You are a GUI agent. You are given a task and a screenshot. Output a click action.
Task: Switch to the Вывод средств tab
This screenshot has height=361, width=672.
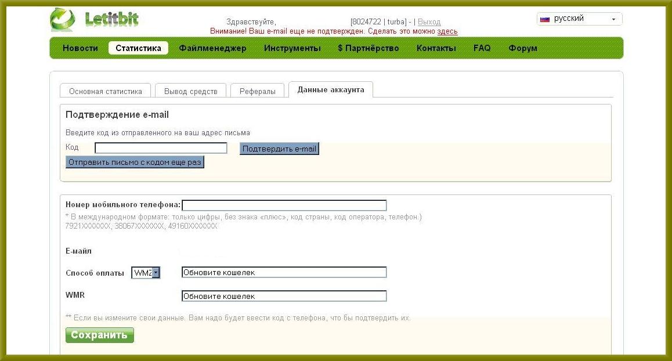click(x=190, y=91)
